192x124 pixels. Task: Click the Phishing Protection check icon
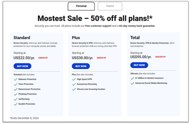point(16,94)
